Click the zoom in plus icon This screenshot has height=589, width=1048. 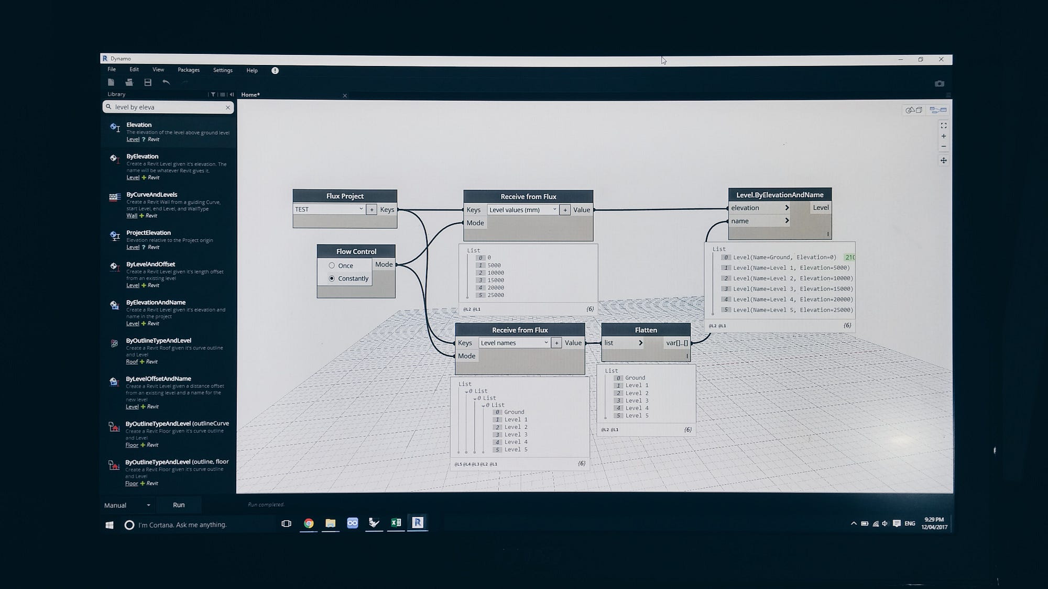[x=944, y=136]
